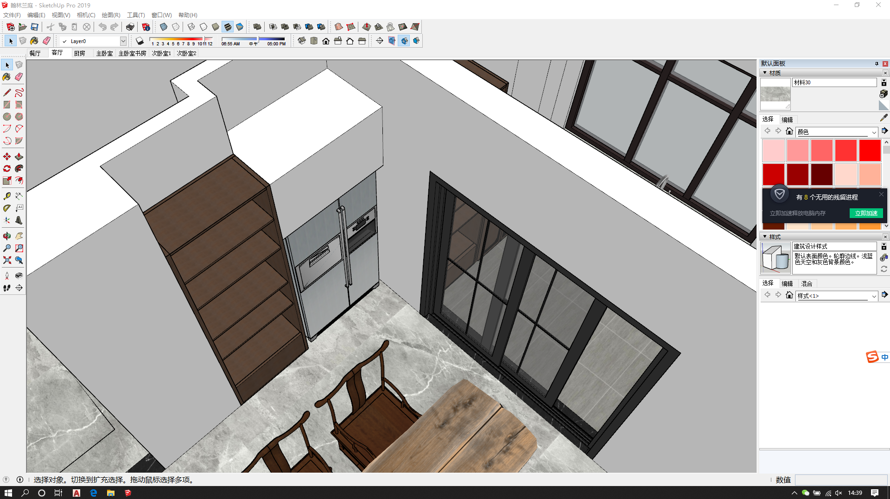
Task: Select the Freehand drawing tool
Action: click(19, 93)
